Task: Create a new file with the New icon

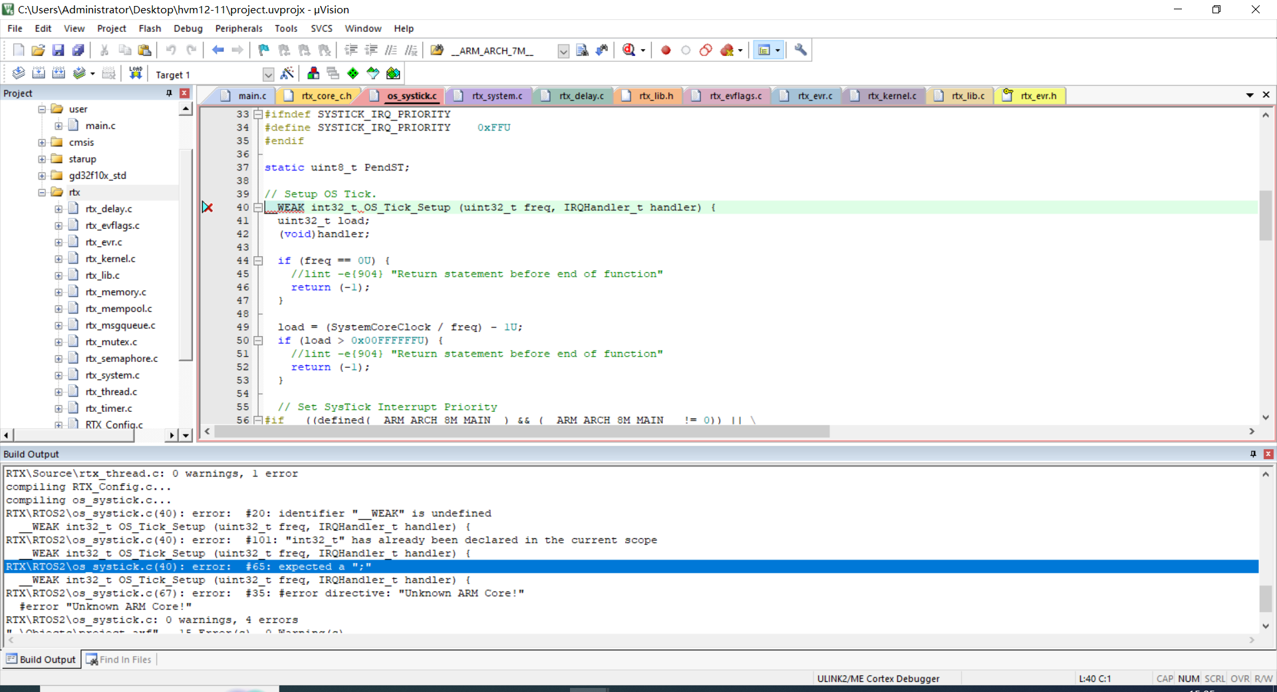Action: 19,50
